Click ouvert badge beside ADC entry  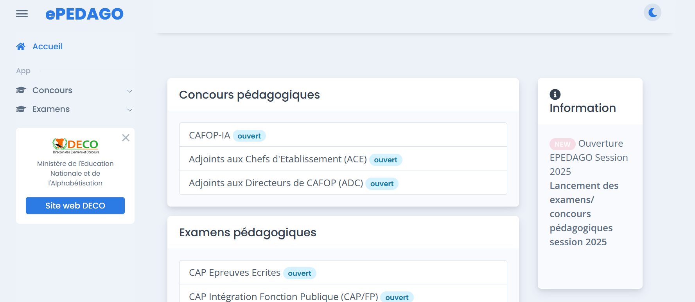point(382,184)
